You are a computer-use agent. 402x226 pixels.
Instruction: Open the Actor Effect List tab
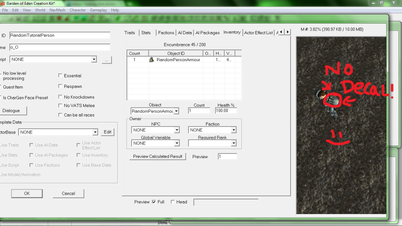(x=258, y=33)
